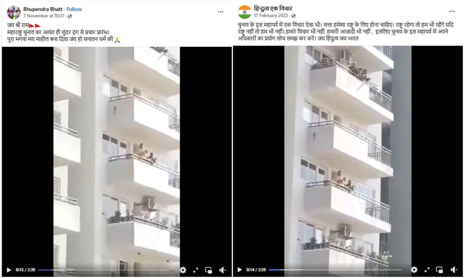464x278 pixels.
Task: Click the Indian flag page avatar
Action: (245, 12)
